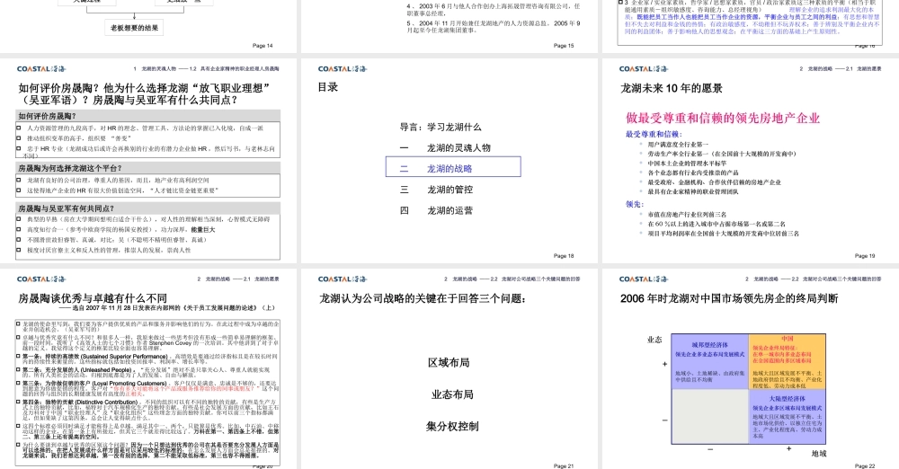Click the blue subheading 领先：

point(635,204)
